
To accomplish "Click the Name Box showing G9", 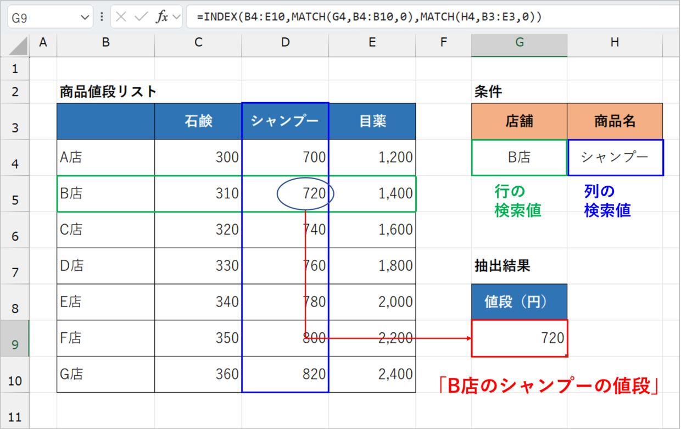I will click(x=44, y=18).
